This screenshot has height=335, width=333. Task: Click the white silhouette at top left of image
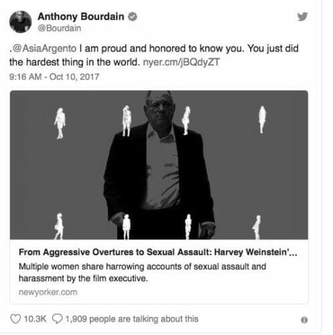click(x=60, y=123)
